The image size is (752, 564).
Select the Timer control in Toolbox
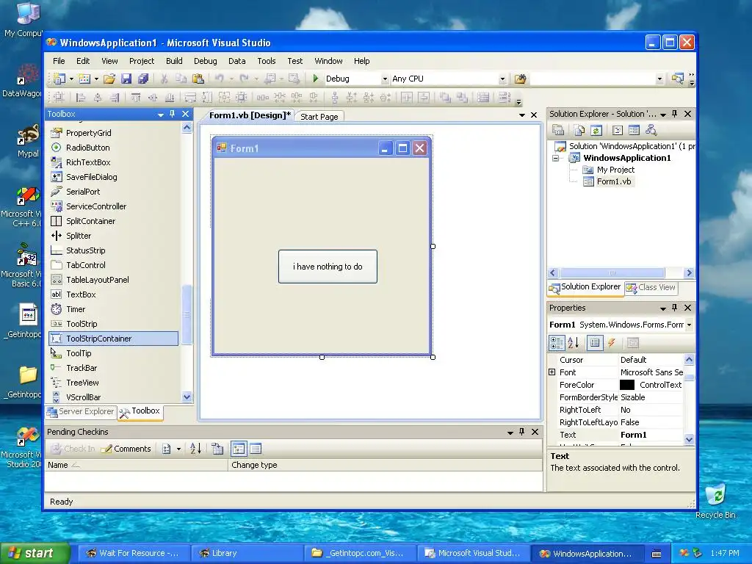(x=76, y=309)
